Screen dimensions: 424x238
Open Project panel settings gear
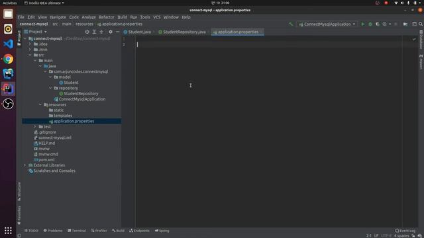(111, 32)
